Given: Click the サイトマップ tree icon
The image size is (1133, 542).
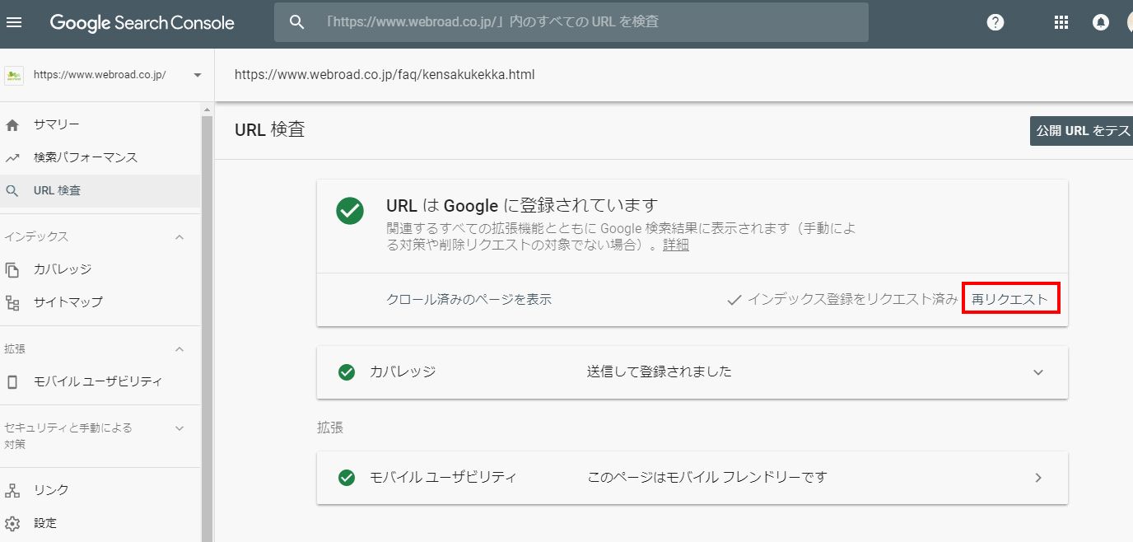Looking at the screenshot, I should [12, 302].
